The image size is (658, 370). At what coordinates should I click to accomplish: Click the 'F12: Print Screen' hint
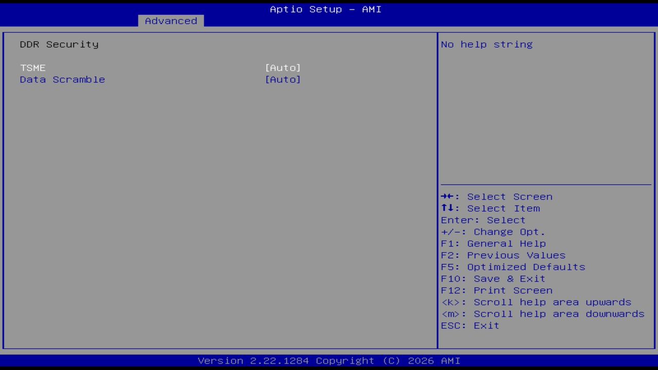coord(497,291)
